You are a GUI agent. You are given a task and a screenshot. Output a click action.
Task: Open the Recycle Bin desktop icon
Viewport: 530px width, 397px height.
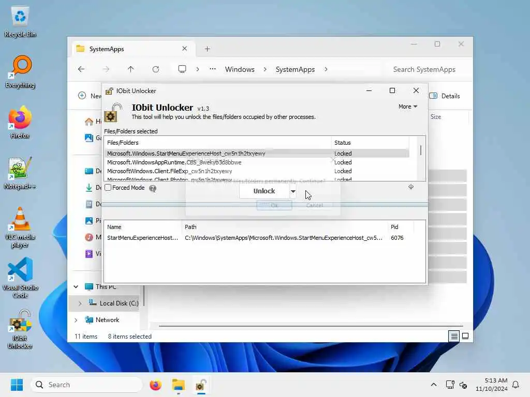point(20,22)
